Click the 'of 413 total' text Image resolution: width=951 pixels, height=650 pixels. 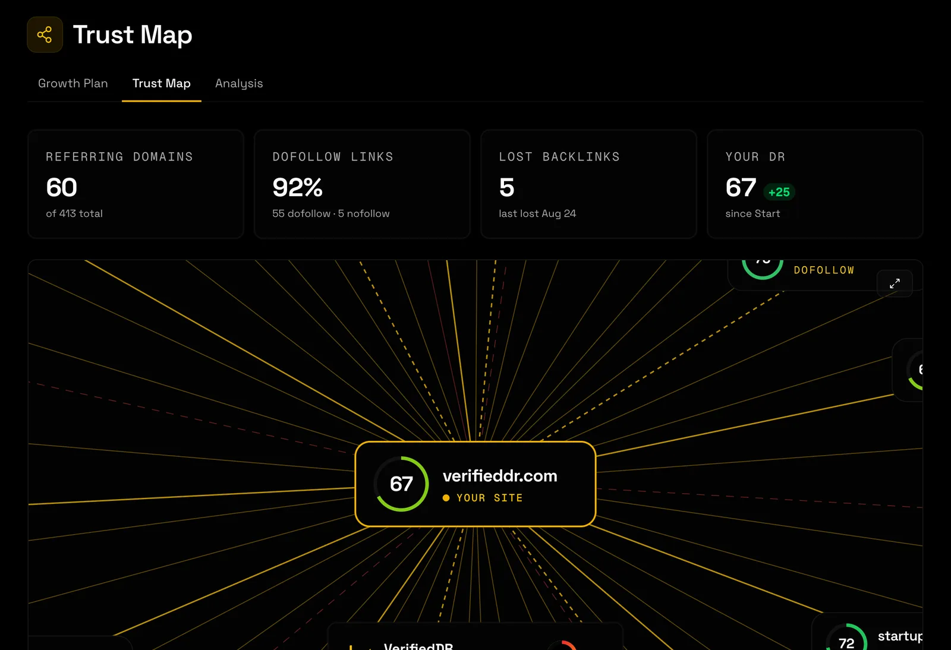click(x=74, y=213)
